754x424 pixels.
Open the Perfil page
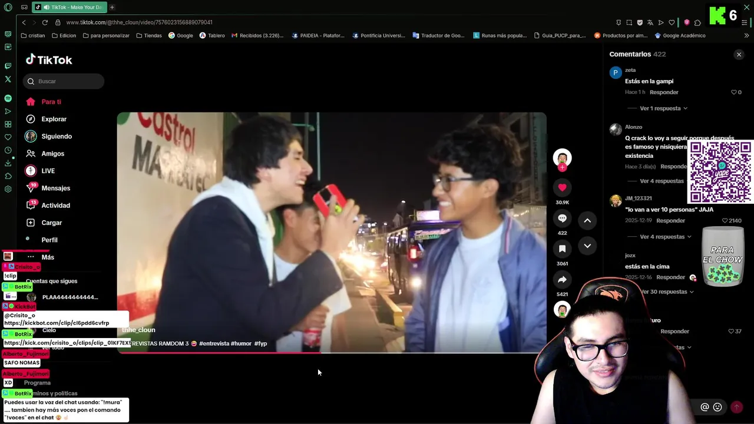[x=42, y=240]
